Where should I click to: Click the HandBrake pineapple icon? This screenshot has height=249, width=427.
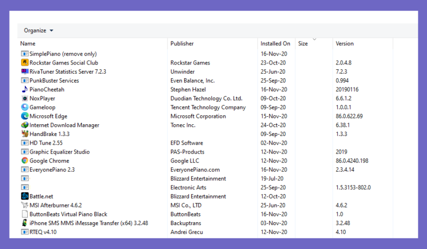click(x=25, y=134)
